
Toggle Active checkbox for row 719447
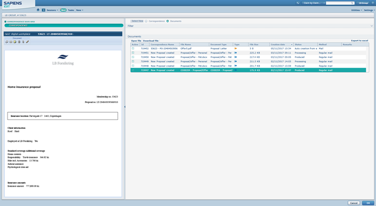pos(133,70)
